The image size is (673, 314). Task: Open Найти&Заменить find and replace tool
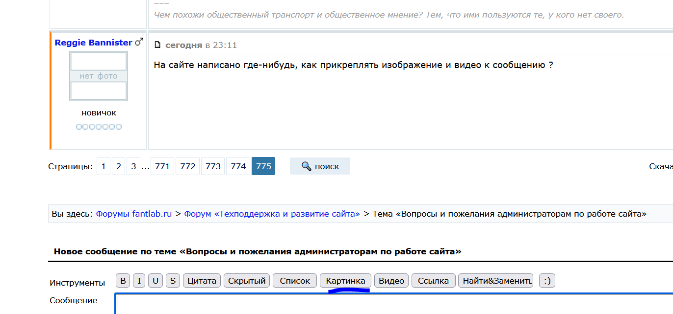(495, 281)
